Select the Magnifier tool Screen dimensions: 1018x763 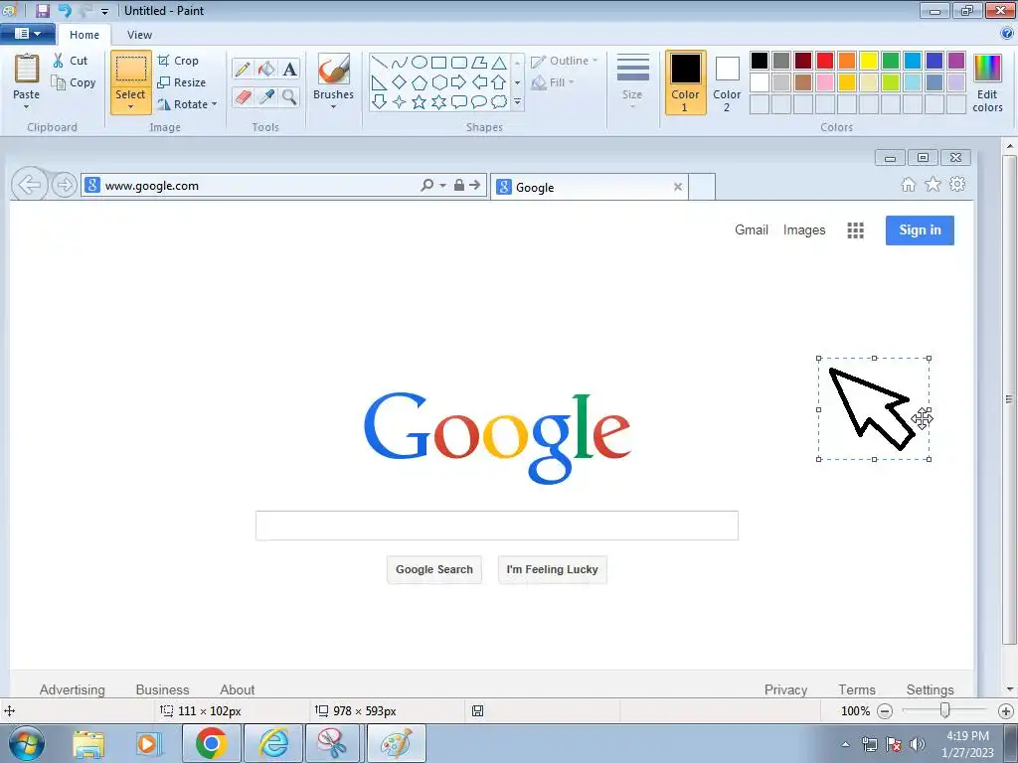(x=289, y=96)
